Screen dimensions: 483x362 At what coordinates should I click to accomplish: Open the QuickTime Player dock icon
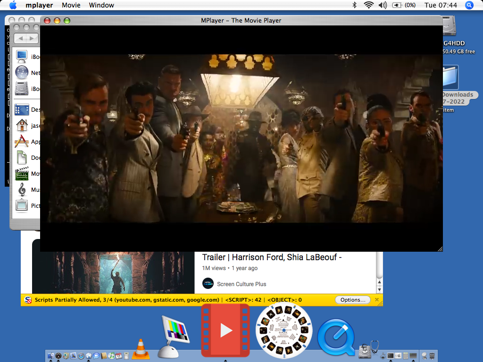pyautogui.click(x=336, y=337)
